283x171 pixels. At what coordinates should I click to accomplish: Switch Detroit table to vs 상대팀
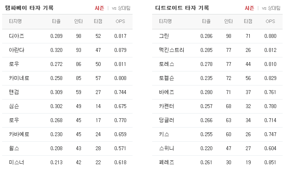(x=271, y=8)
